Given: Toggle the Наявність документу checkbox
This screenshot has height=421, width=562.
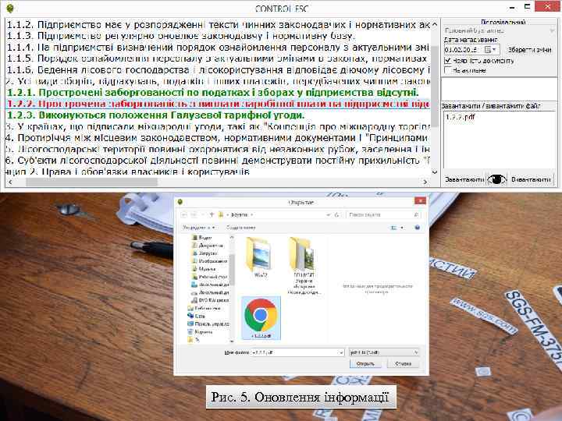Looking at the screenshot, I should (447, 61).
